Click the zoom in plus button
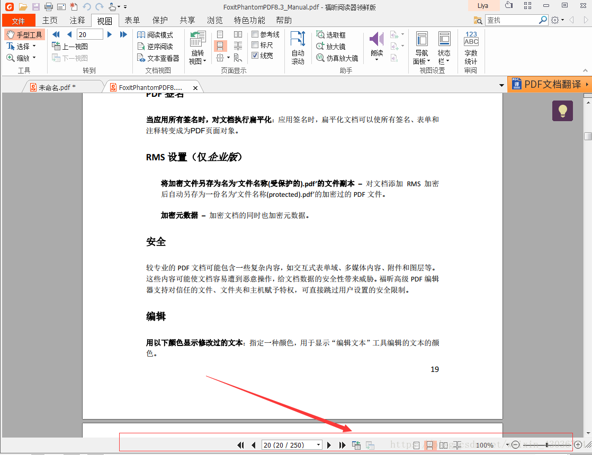The image size is (592, 455). coord(578,445)
